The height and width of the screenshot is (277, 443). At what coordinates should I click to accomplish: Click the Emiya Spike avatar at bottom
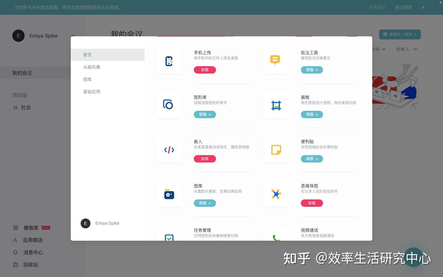tap(86, 223)
